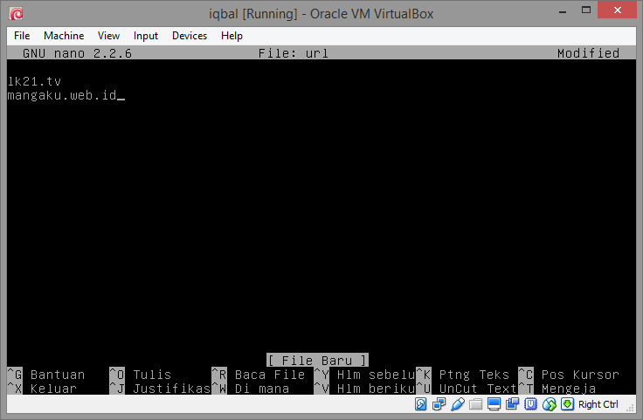Open the Devices menu
Screen dimensions: 643x420
click(x=189, y=36)
